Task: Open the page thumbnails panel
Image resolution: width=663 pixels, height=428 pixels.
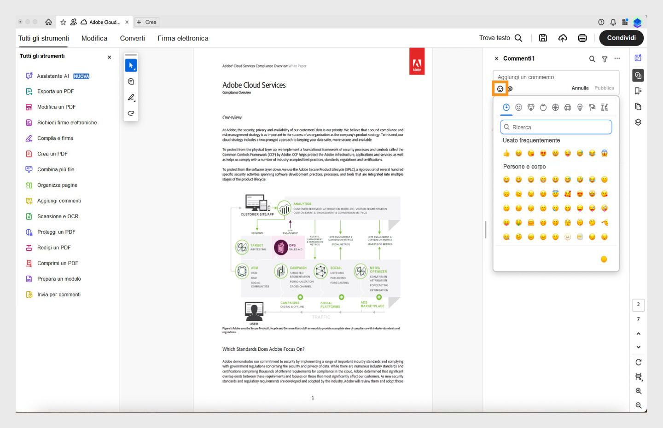Action: pyautogui.click(x=638, y=107)
